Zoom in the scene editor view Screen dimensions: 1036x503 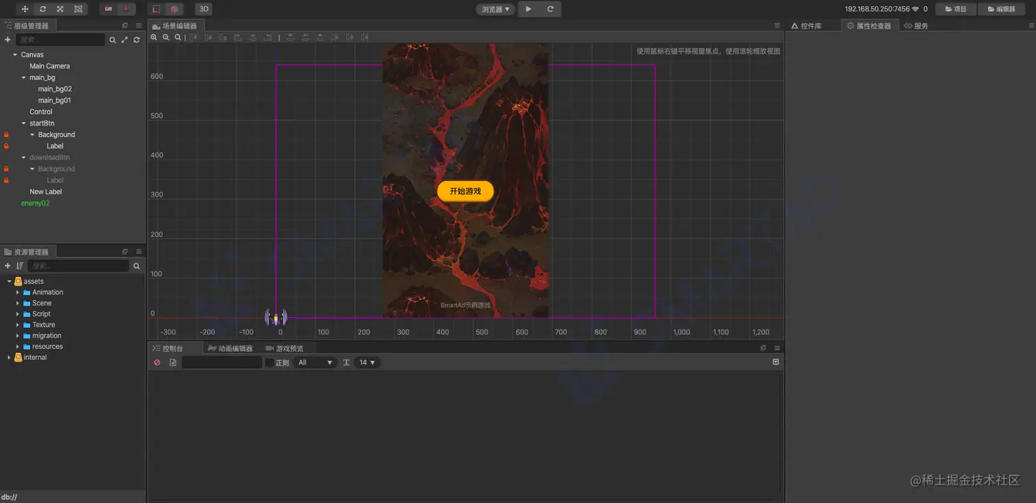pos(154,38)
